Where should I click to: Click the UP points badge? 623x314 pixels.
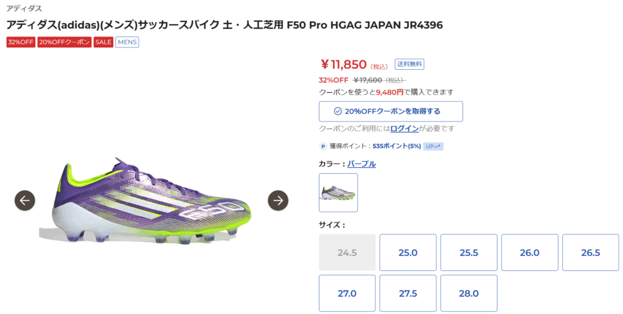coord(433,146)
